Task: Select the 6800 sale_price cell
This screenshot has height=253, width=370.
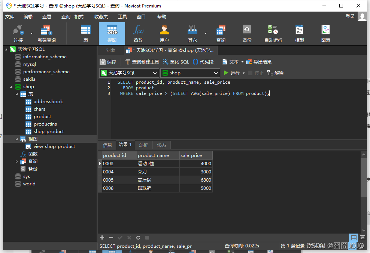Action: point(196,180)
